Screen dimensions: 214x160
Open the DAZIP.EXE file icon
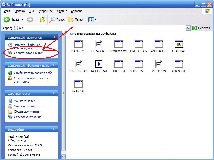(78, 44)
